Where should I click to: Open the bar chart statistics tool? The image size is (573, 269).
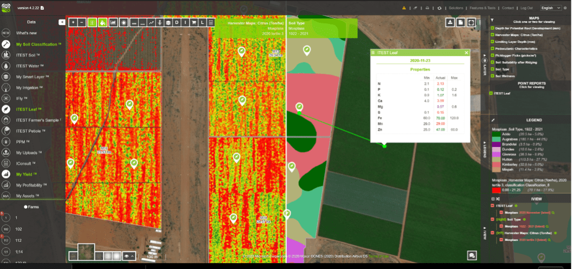click(x=113, y=22)
